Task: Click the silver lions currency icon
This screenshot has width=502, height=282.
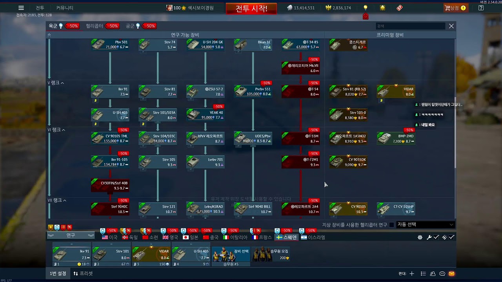Action: (289, 8)
